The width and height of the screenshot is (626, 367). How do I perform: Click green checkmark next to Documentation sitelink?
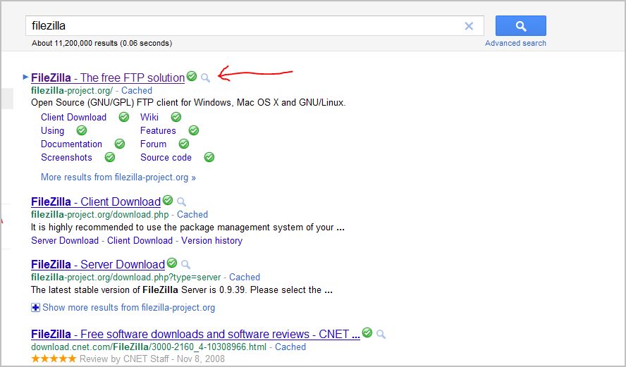coord(120,144)
